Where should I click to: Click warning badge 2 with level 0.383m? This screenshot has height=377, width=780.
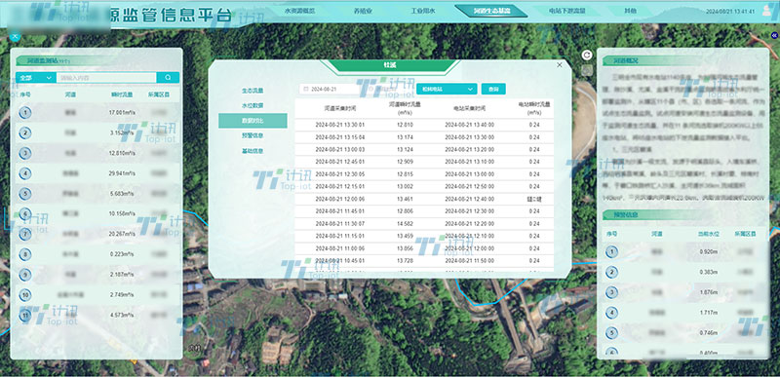pos(612,272)
